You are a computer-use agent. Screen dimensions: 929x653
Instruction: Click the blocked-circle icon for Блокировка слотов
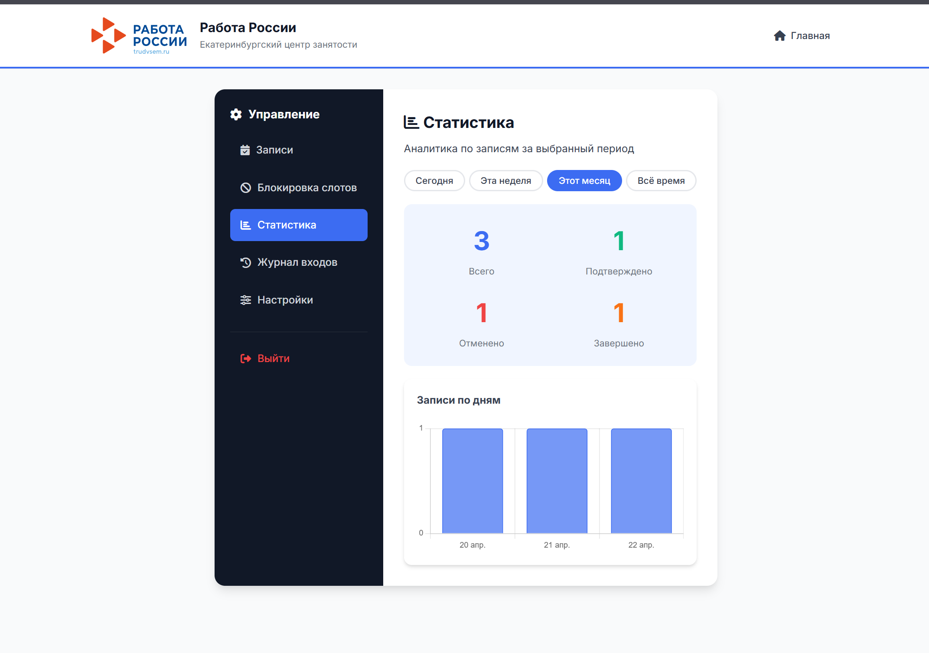tap(246, 188)
